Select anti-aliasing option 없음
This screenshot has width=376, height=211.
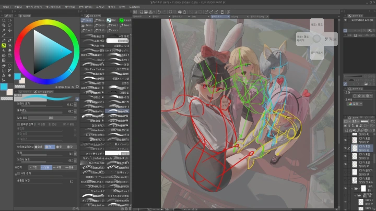(x=39, y=147)
